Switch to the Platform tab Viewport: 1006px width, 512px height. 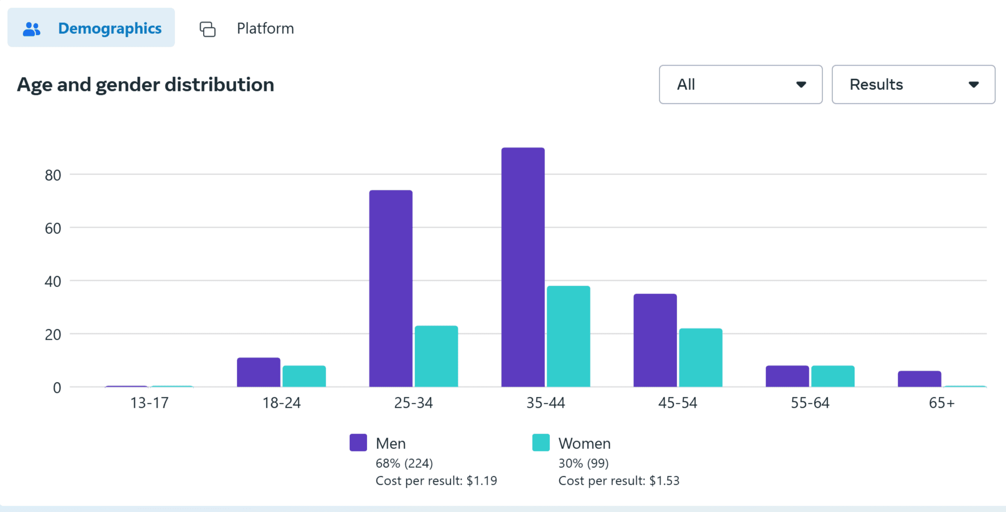pyautogui.click(x=265, y=29)
